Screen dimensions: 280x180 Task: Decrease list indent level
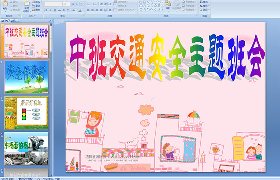tap(101, 4)
